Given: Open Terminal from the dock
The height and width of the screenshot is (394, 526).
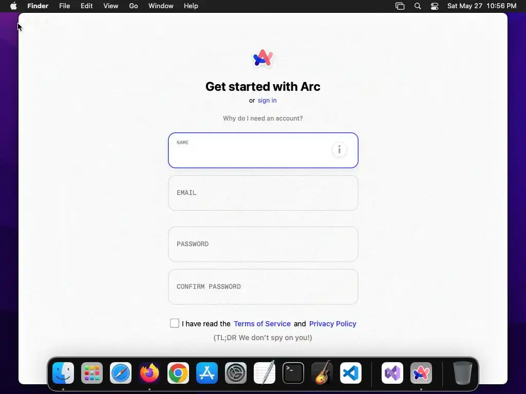Looking at the screenshot, I should click(x=293, y=373).
